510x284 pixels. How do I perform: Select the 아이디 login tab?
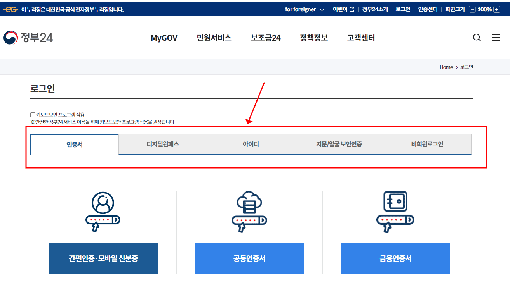[251, 144]
